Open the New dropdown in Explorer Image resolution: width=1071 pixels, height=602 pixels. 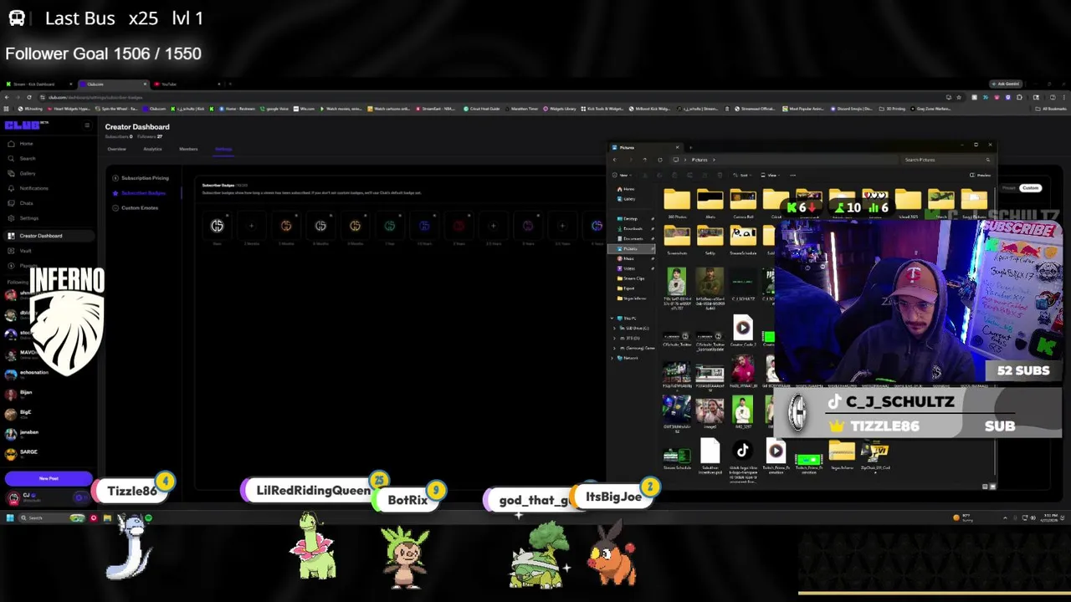(620, 176)
